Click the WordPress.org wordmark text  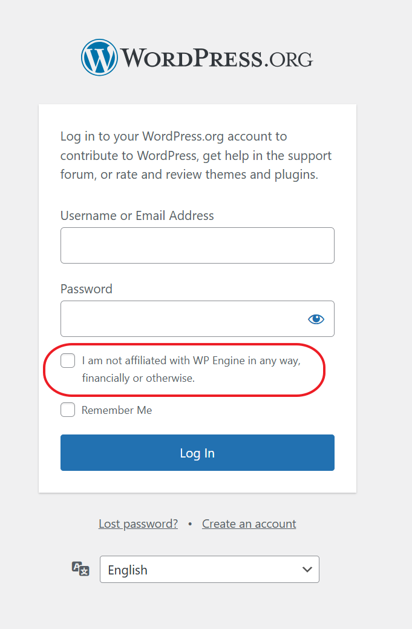coord(217,58)
